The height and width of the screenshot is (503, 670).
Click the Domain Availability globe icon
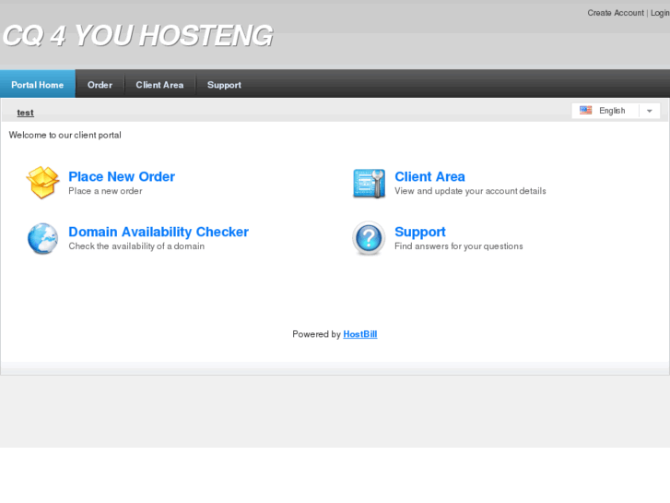tap(42, 238)
